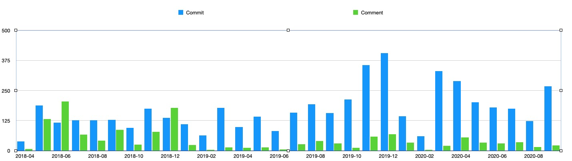This screenshot has height=161, width=572.
Task: Click the left-middle chart resize handle
Action: pos(16,91)
